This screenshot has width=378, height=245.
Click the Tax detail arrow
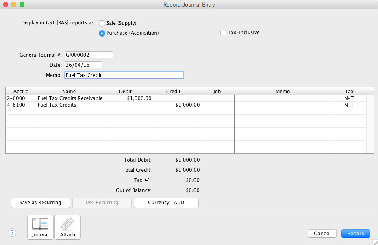click(x=148, y=179)
